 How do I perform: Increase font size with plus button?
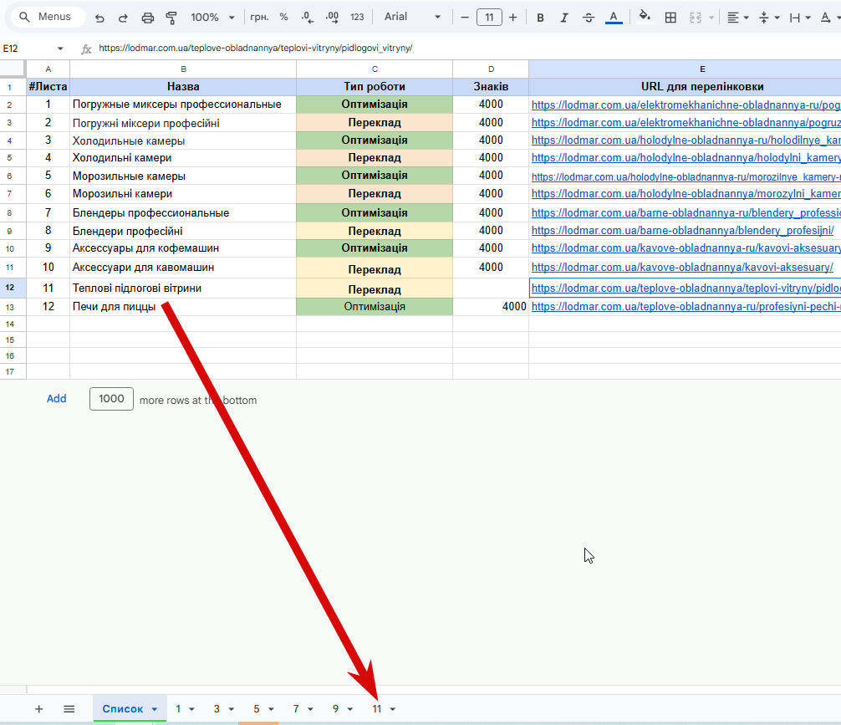pos(513,18)
